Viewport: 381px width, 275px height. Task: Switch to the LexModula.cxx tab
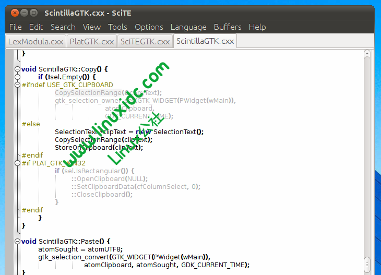click(x=35, y=41)
